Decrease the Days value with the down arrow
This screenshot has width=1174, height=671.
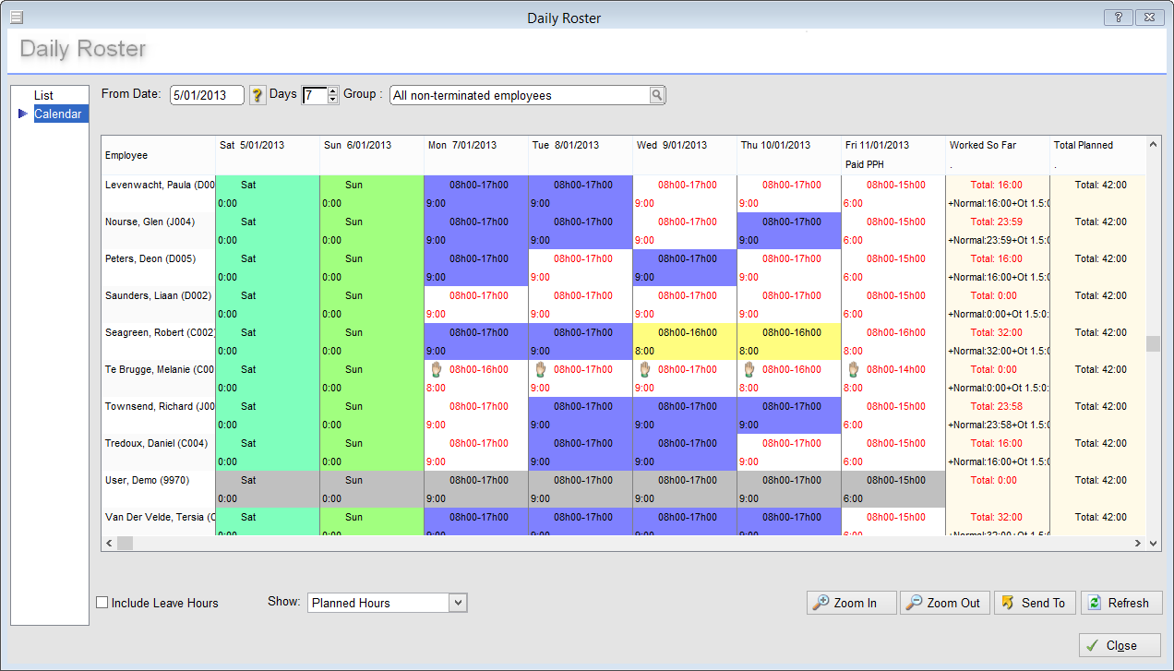pos(333,100)
